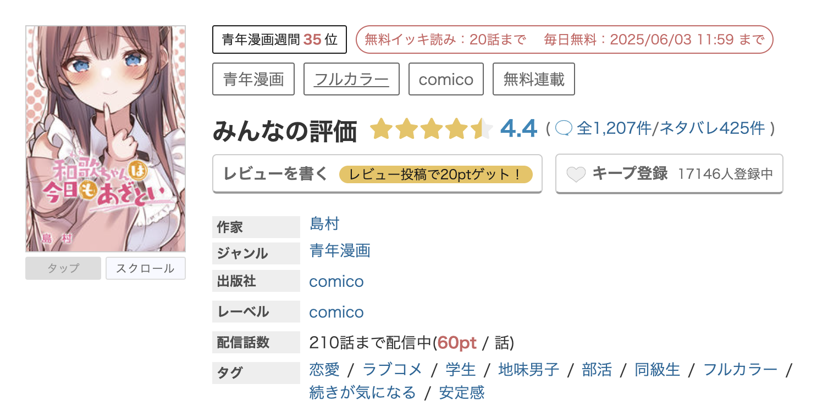
Task: Click the first gold rating star
Action: point(382,129)
